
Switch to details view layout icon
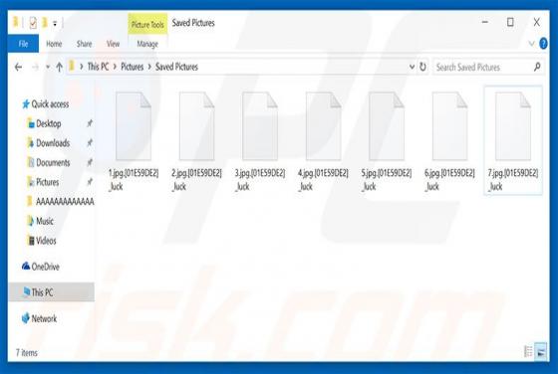tap(528, 351)
